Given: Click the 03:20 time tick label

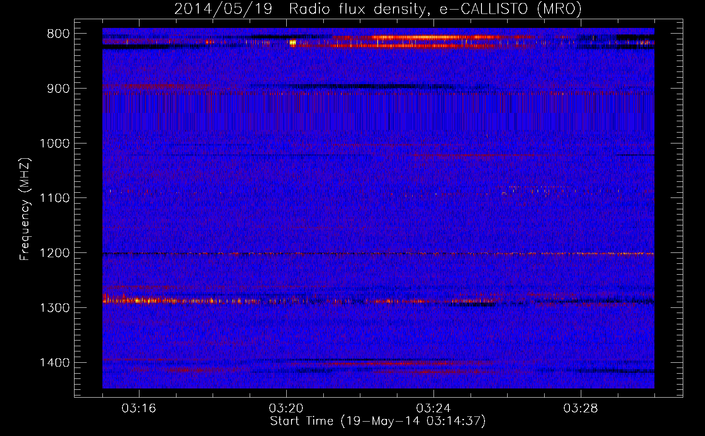Looking at the screenshot, I should click(286, 409).
